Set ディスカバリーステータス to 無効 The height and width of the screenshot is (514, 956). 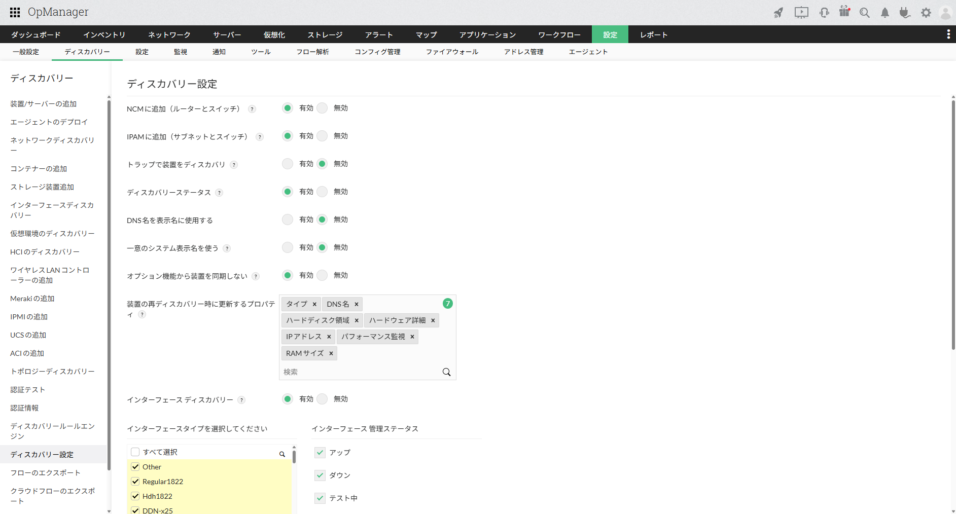point(322,192)
